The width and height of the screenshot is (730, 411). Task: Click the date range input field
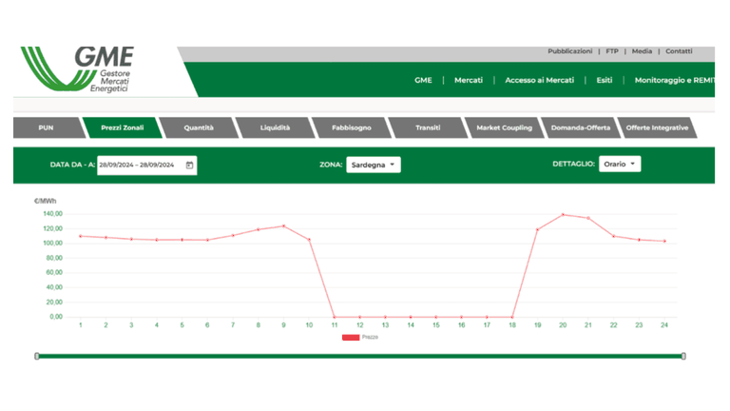139,165
